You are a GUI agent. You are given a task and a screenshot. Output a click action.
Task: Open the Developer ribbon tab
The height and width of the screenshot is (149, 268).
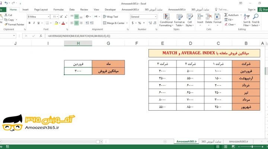point(110,10)
